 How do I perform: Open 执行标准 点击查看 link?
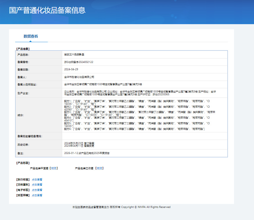37,179
